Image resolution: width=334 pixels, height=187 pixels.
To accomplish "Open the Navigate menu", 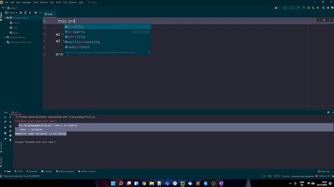I will pos(27,2).
